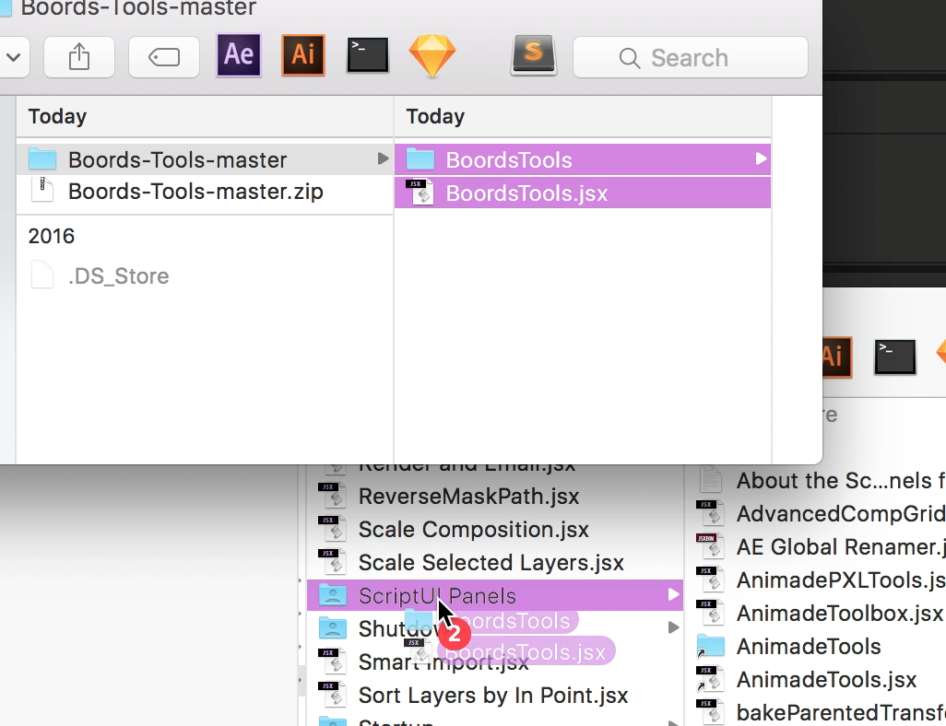Select ScriptUI Panels folder in back window
The width and height of the screenshot is (946, 726).
pos(495,595)
